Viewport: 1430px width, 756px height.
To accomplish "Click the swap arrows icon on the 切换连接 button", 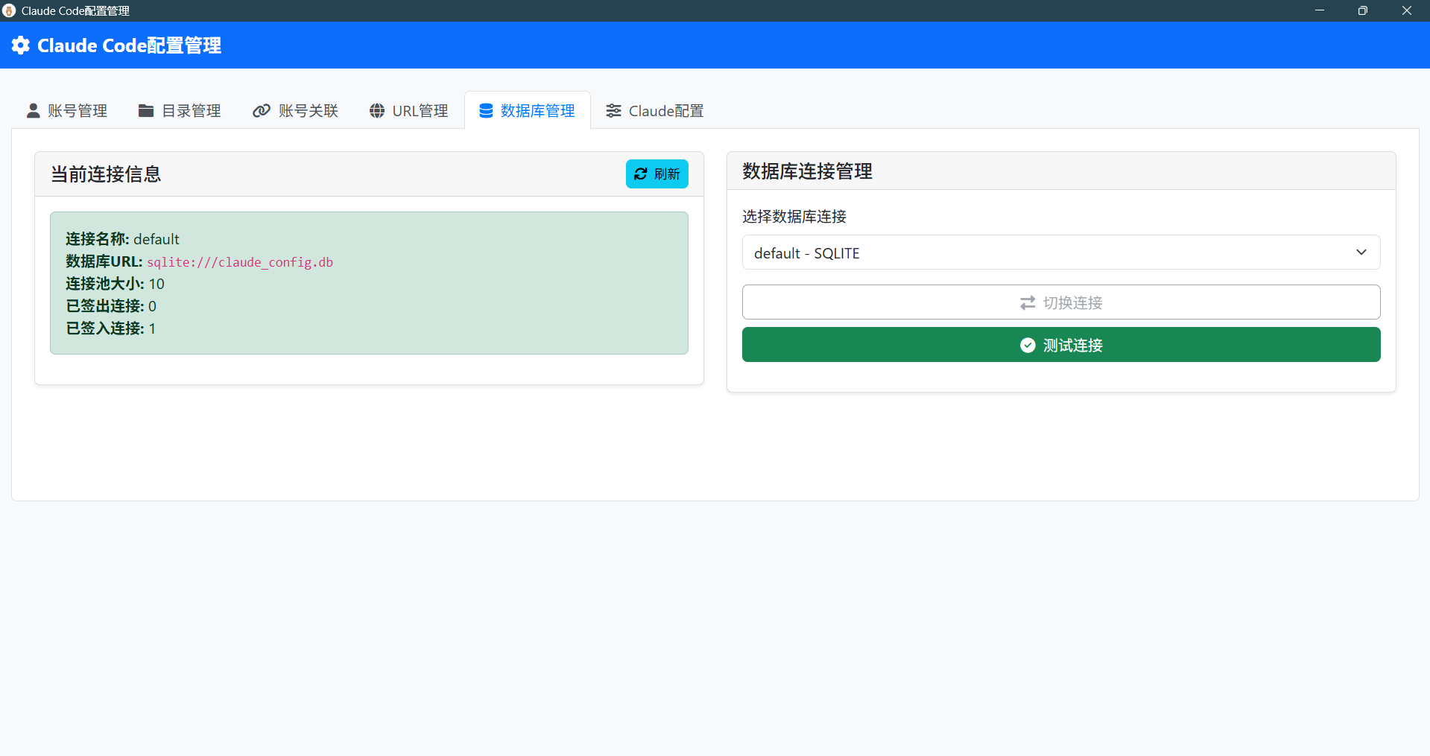I will click(x=1028, y=302).
